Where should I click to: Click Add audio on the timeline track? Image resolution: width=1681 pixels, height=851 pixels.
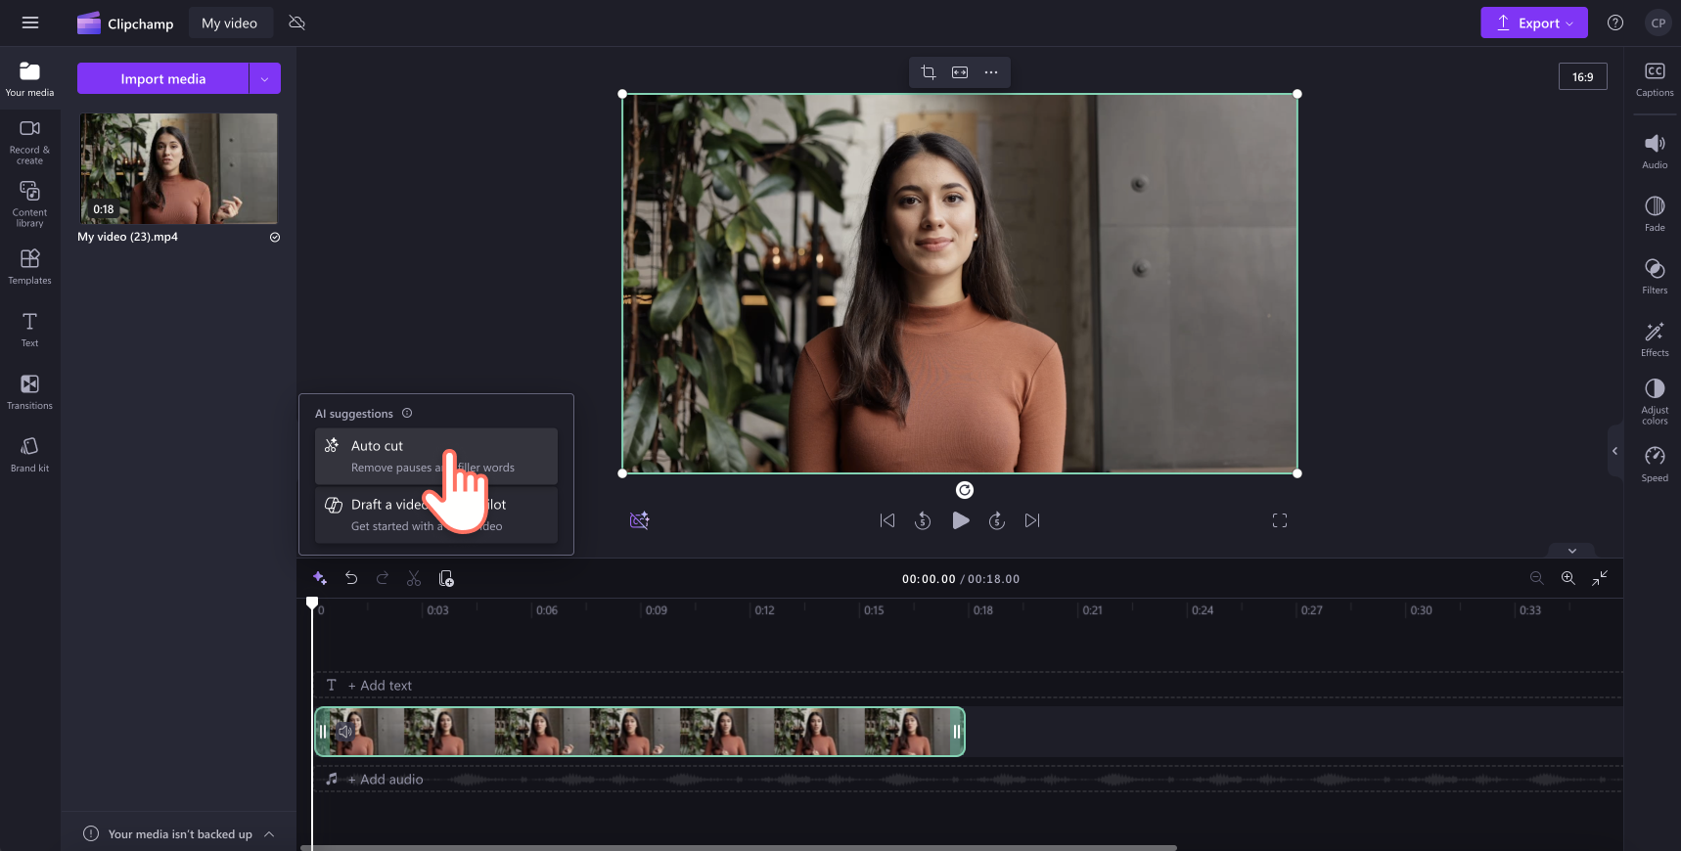pos(386,780)
